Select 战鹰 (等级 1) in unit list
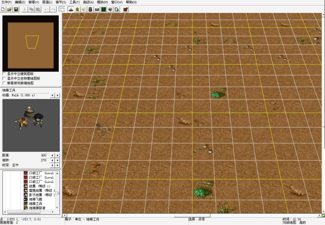The image size is (325, 225). click(x=39, y=186)
